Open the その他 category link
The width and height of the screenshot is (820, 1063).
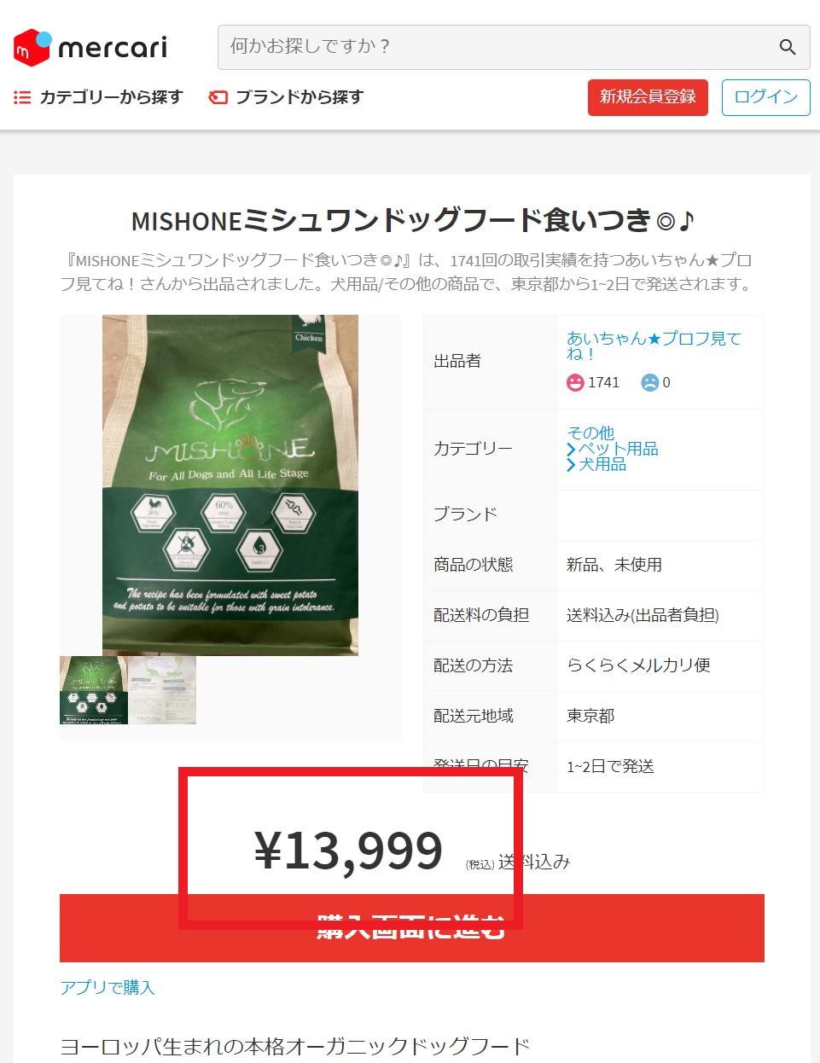(x=590, y=433)
